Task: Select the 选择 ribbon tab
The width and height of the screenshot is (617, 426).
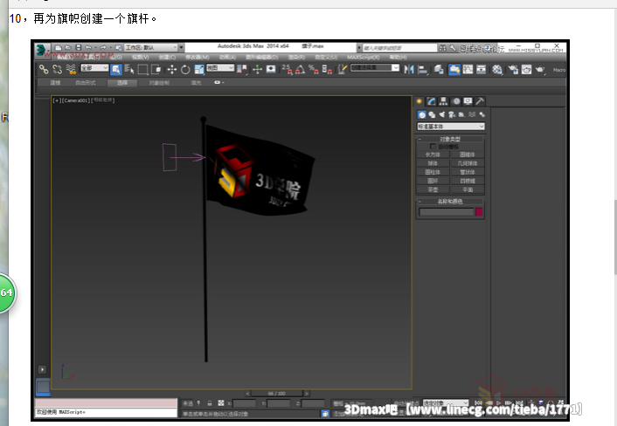Action: pos(122,83)
